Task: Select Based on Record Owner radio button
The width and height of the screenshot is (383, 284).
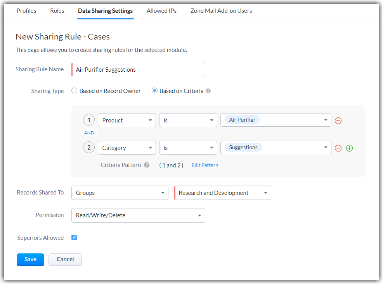Action: (x=75, y=91)
